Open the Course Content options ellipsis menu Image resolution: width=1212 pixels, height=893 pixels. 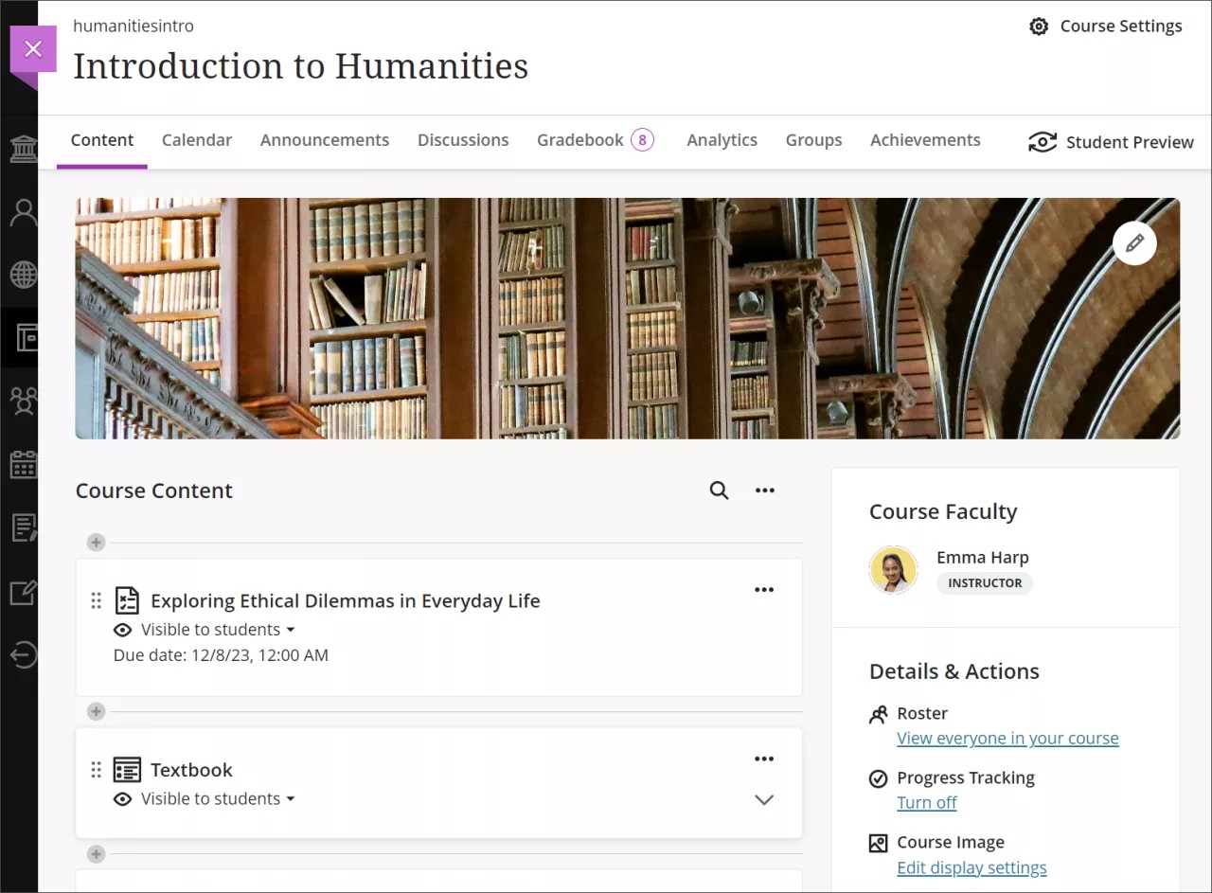pyautogui.click(x=765, y=490)
